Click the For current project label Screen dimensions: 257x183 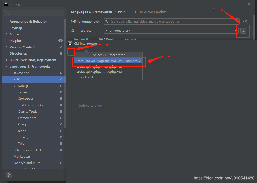tap(152, 12)
